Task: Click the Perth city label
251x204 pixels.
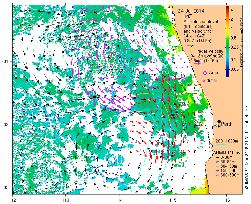Action: coord(227,124)
